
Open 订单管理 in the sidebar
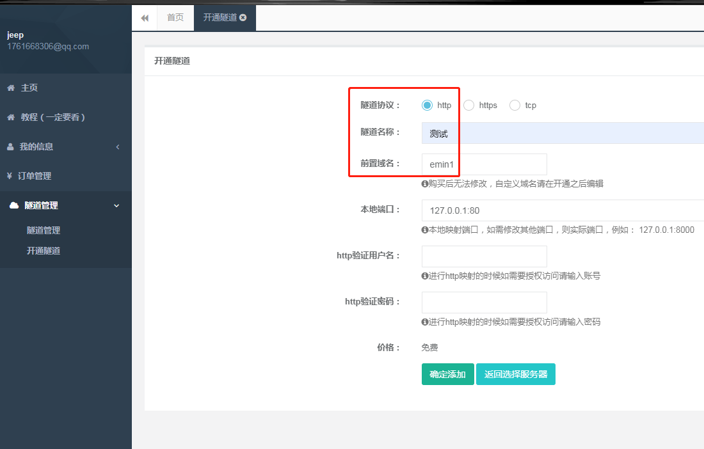[x=65, y=176]
